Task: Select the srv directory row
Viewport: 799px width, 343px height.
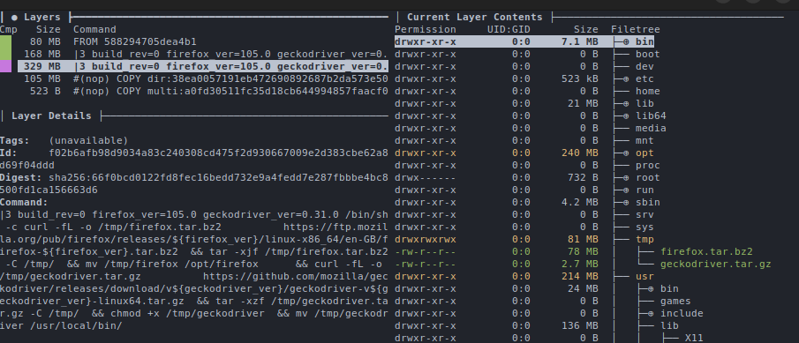Action: point(524,215)
